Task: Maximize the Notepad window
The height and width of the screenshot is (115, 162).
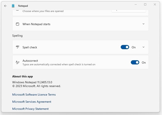Action: point(145,4)
